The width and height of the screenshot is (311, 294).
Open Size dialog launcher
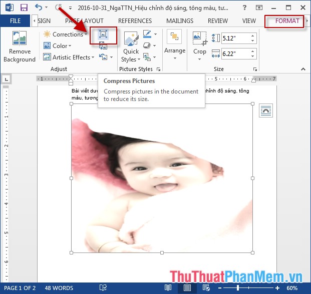click(255, 69)
